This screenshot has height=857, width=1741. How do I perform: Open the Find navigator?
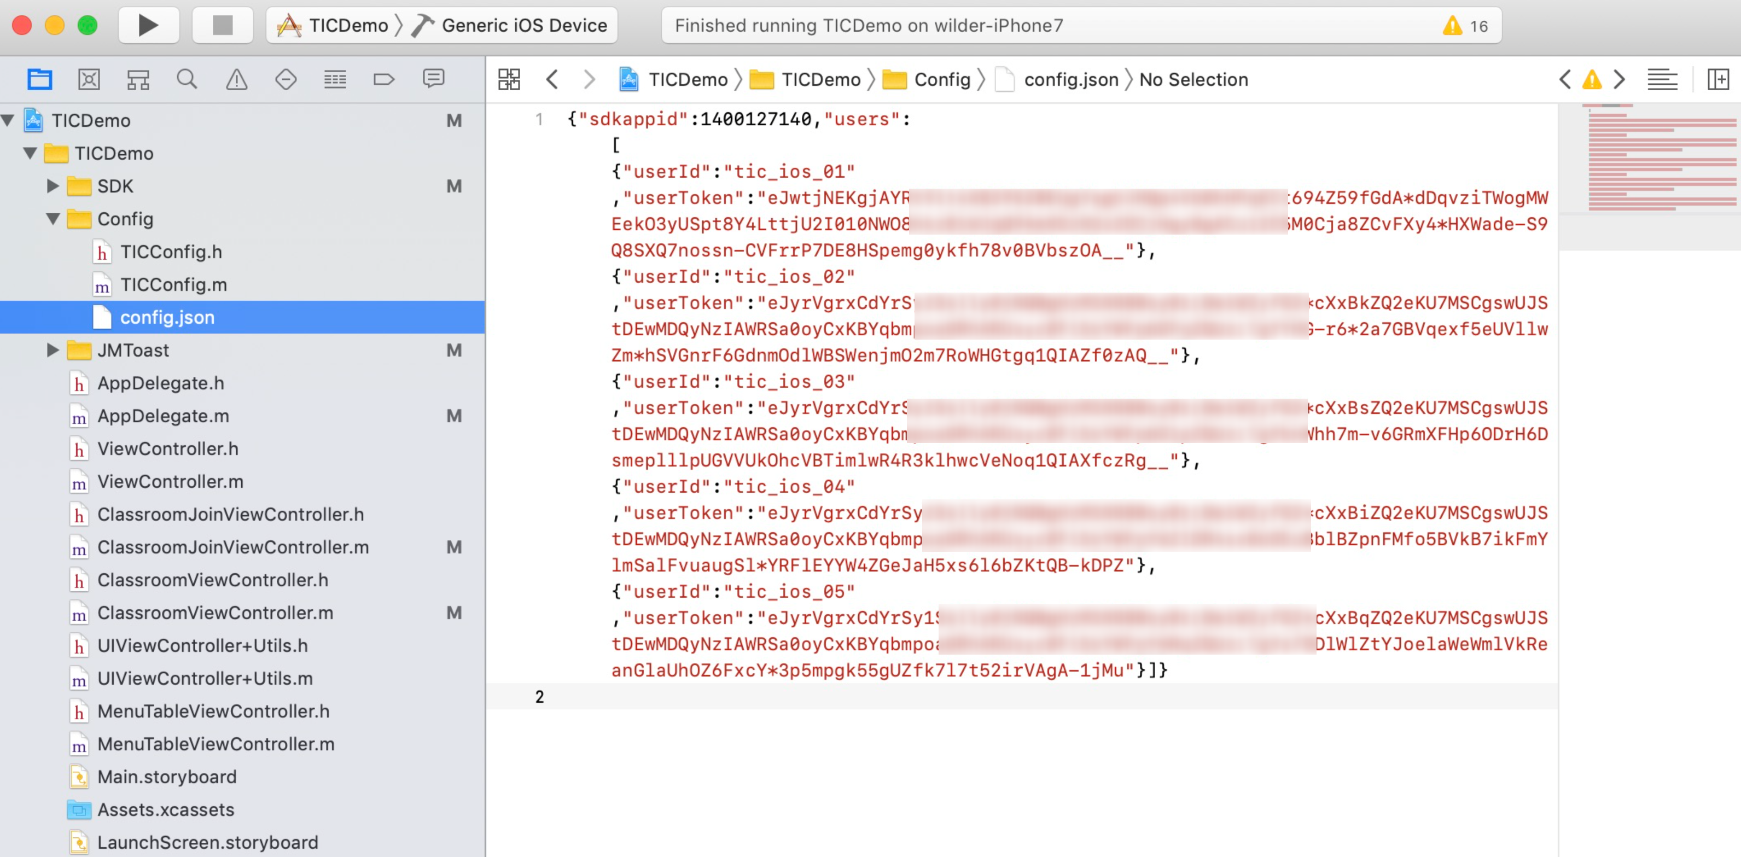tap(187, 79)
